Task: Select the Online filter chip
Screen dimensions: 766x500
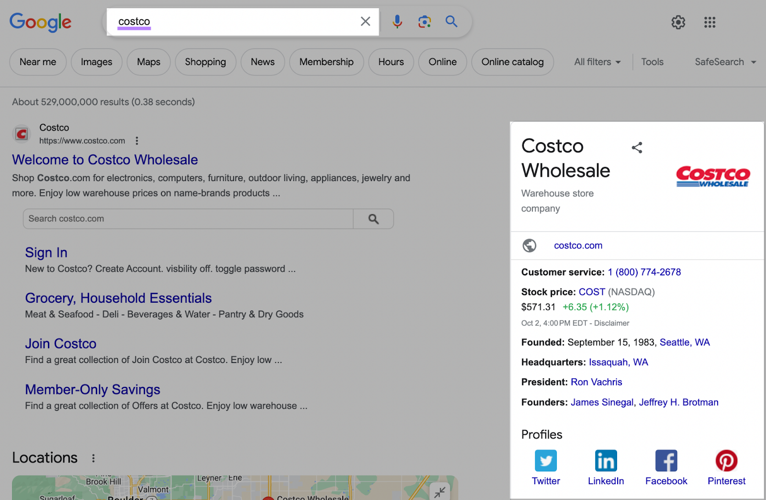Action: click(x=443, y=62)
